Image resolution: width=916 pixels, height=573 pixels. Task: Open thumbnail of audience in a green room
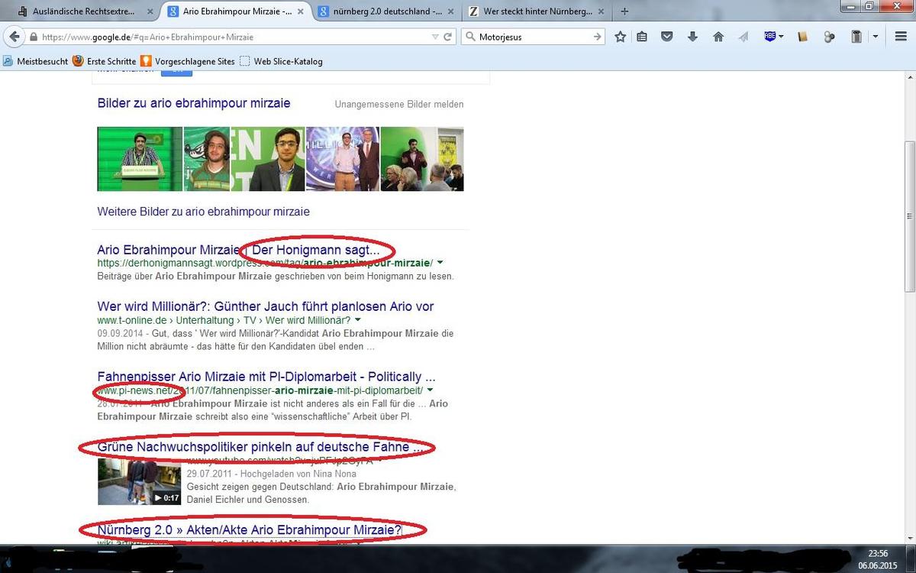coord(422,159)
